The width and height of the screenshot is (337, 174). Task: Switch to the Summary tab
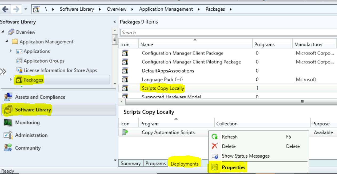[x=131, y=163]
